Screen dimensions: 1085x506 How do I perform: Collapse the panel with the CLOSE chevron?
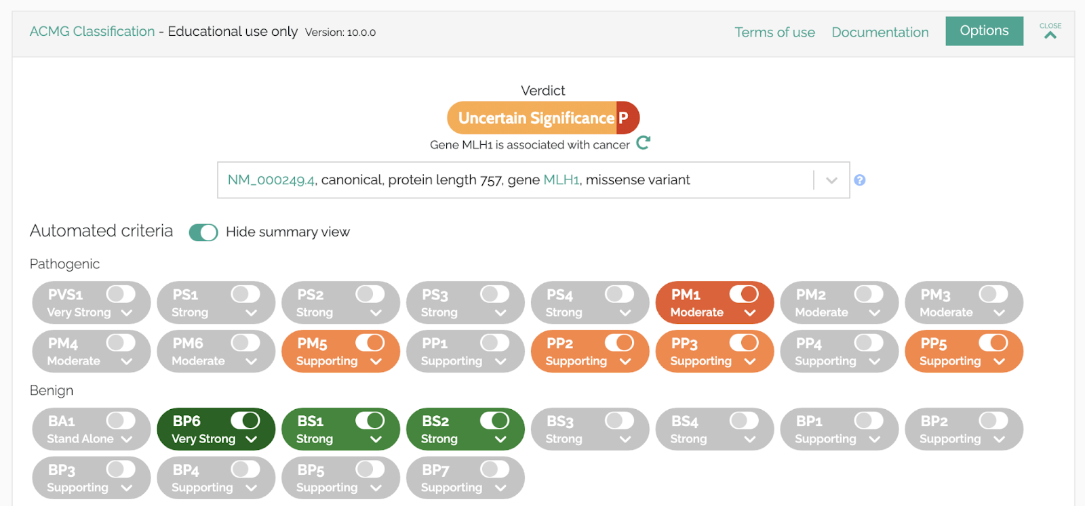point(1050,31)
